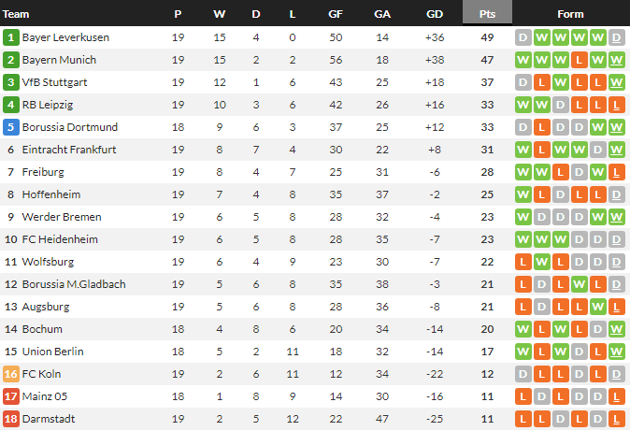Select the Union Berlin team name
Image resolution: width=630 pixels, height=431 pixels.
click(x=52, y=352)
